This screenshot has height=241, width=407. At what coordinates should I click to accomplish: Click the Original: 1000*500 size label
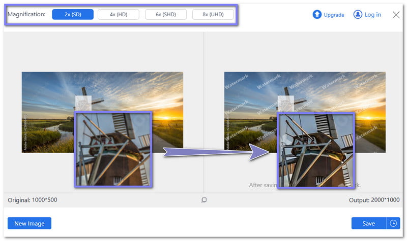33,200
